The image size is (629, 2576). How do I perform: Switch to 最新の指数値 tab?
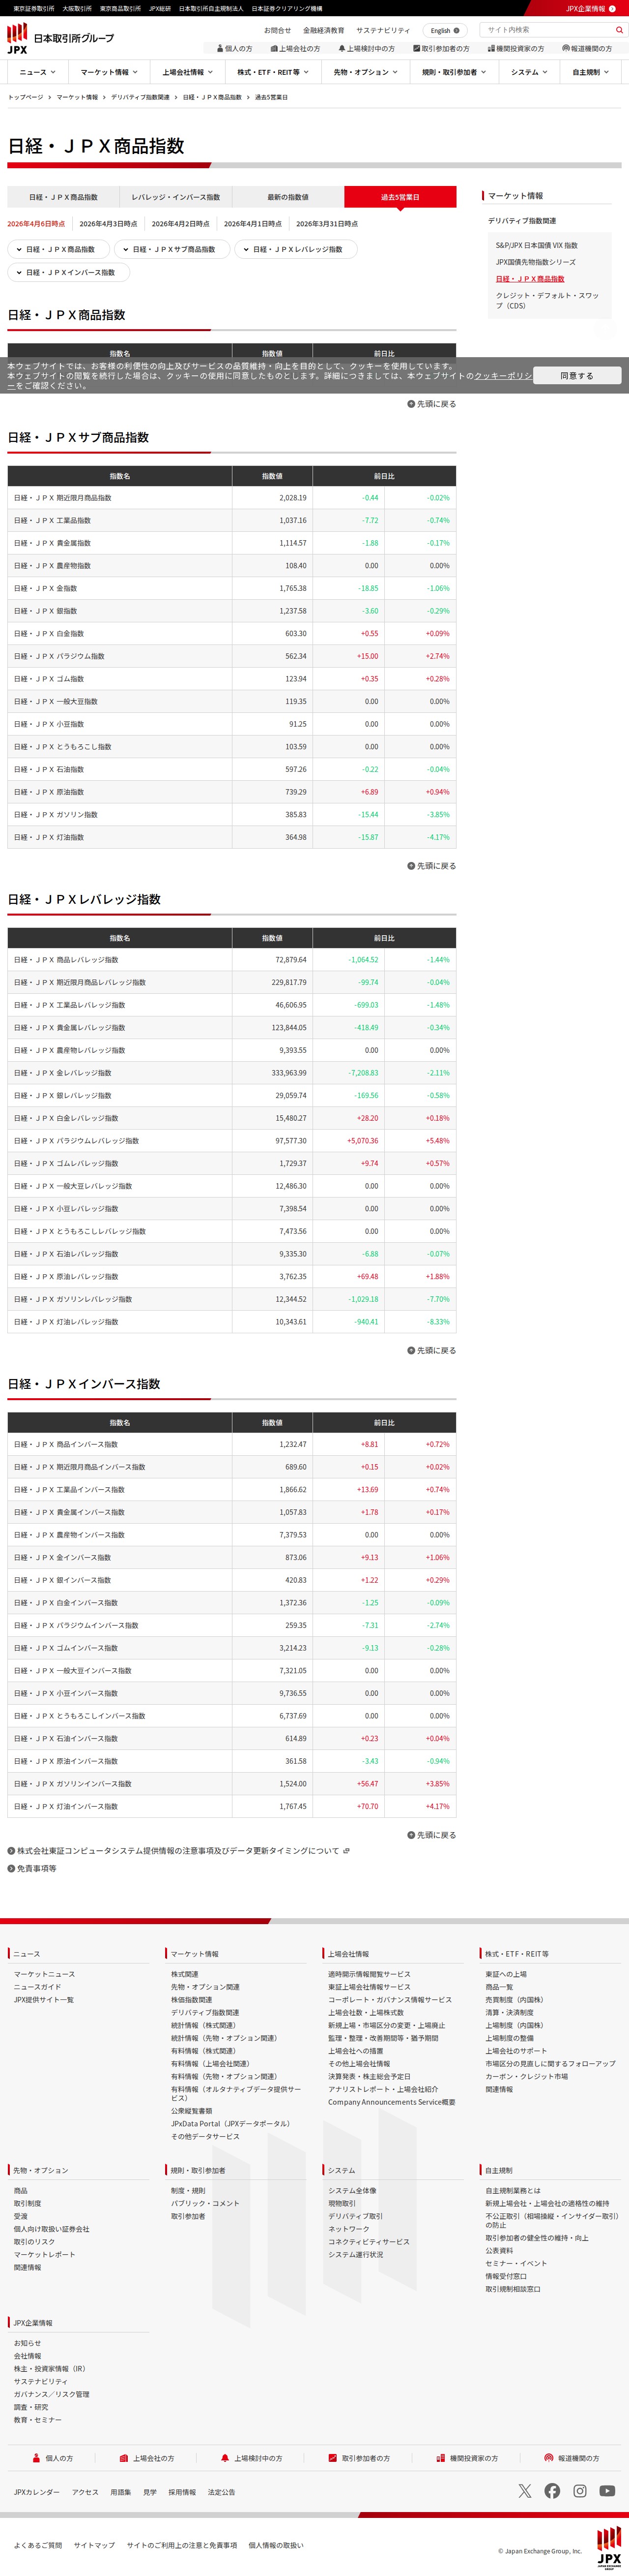coord(287,197)
